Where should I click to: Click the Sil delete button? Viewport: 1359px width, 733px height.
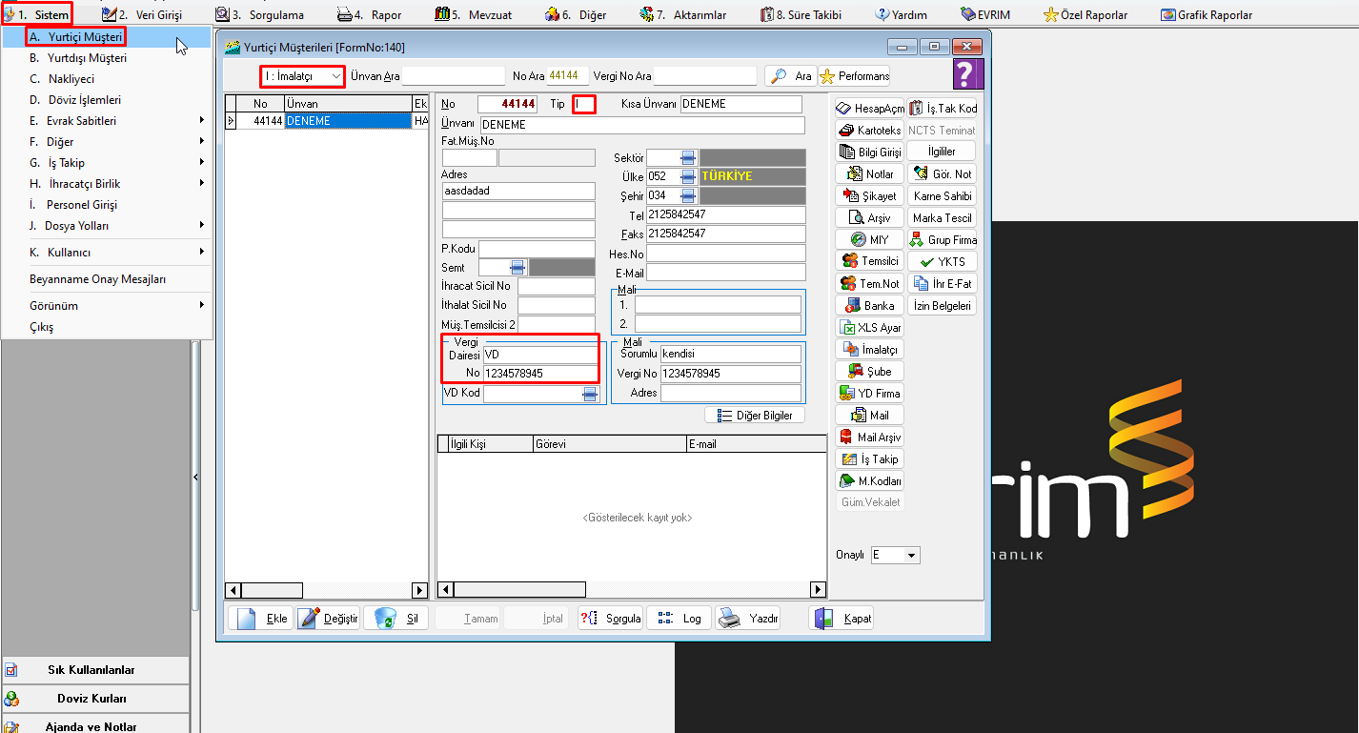[396, 618]
